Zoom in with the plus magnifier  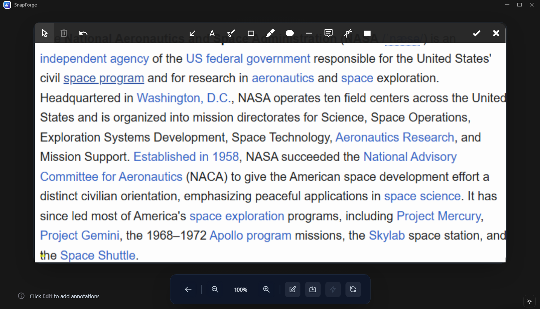coord(266,289)
